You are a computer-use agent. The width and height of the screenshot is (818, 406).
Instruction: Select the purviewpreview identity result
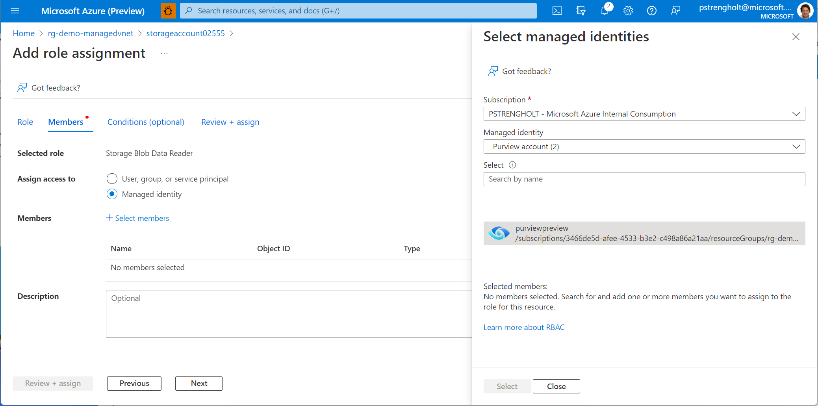[644, 233]
